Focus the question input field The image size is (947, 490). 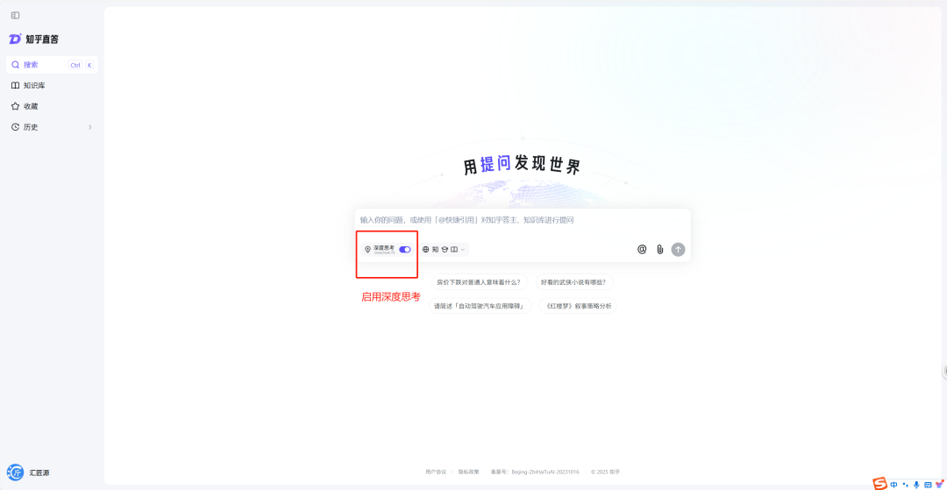(x=523, y=220)
